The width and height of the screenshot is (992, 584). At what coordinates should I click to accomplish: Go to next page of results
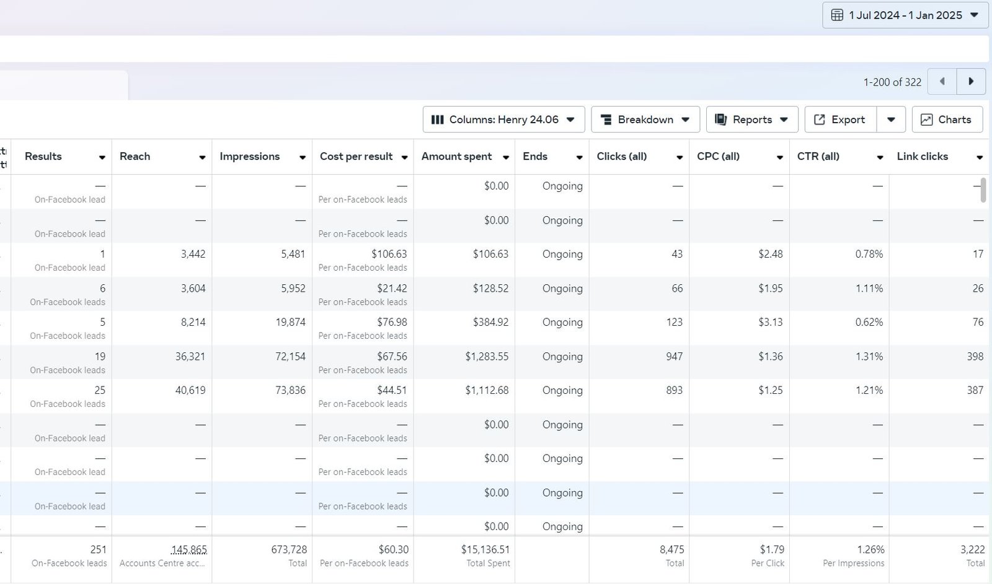[x=971, y=82]
